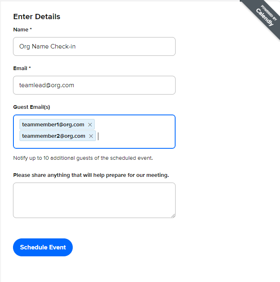Click the 'Please share anything' question label
Viewport: 280px width, 282px height.
pyautogui.click(x=91, y=175)
